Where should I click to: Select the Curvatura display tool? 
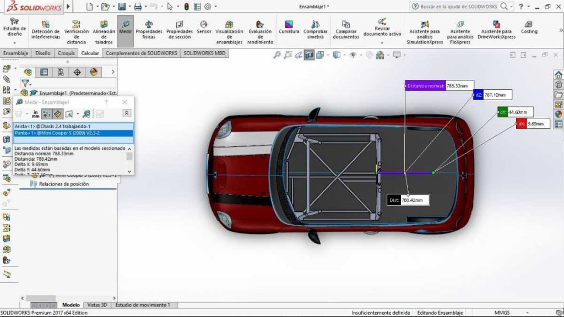click(289, 28)
